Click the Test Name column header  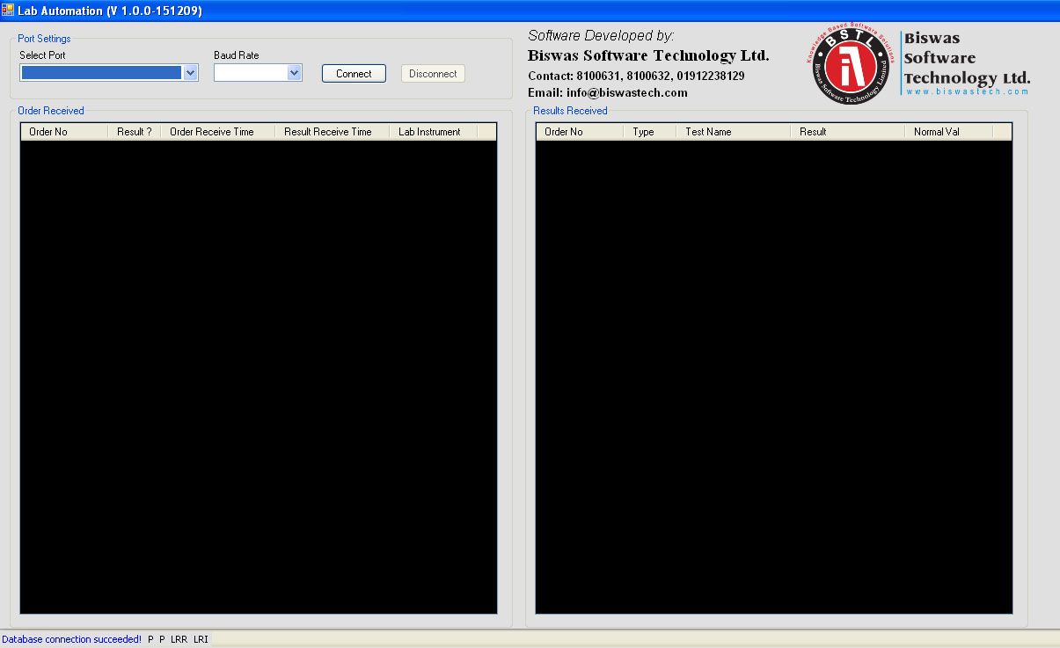734,132
